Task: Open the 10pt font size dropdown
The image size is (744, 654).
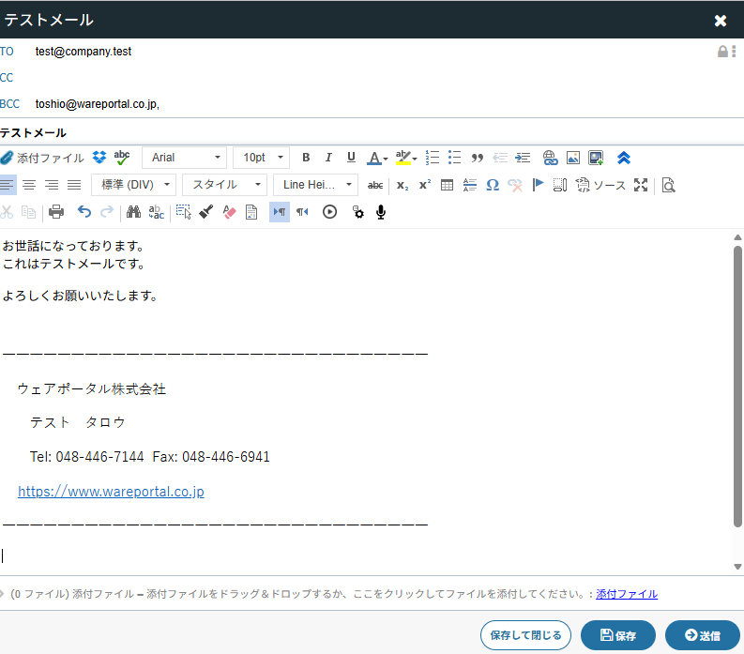Action: [261, 158]
